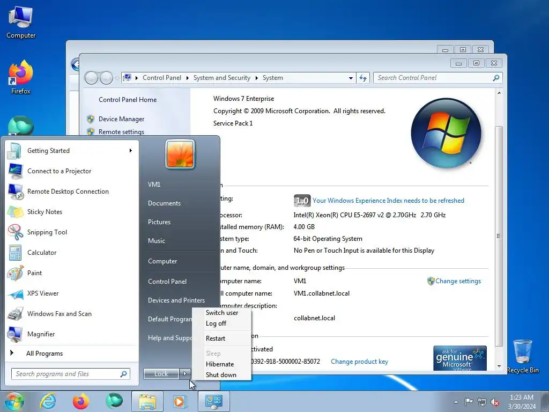Viewport: 549px width, 412px height.
Task: Open Windows Explorer from taskbar
Action: tap(147, 401)
